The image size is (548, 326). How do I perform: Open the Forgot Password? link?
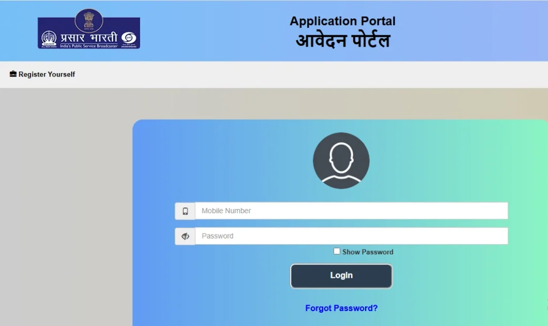341,308
